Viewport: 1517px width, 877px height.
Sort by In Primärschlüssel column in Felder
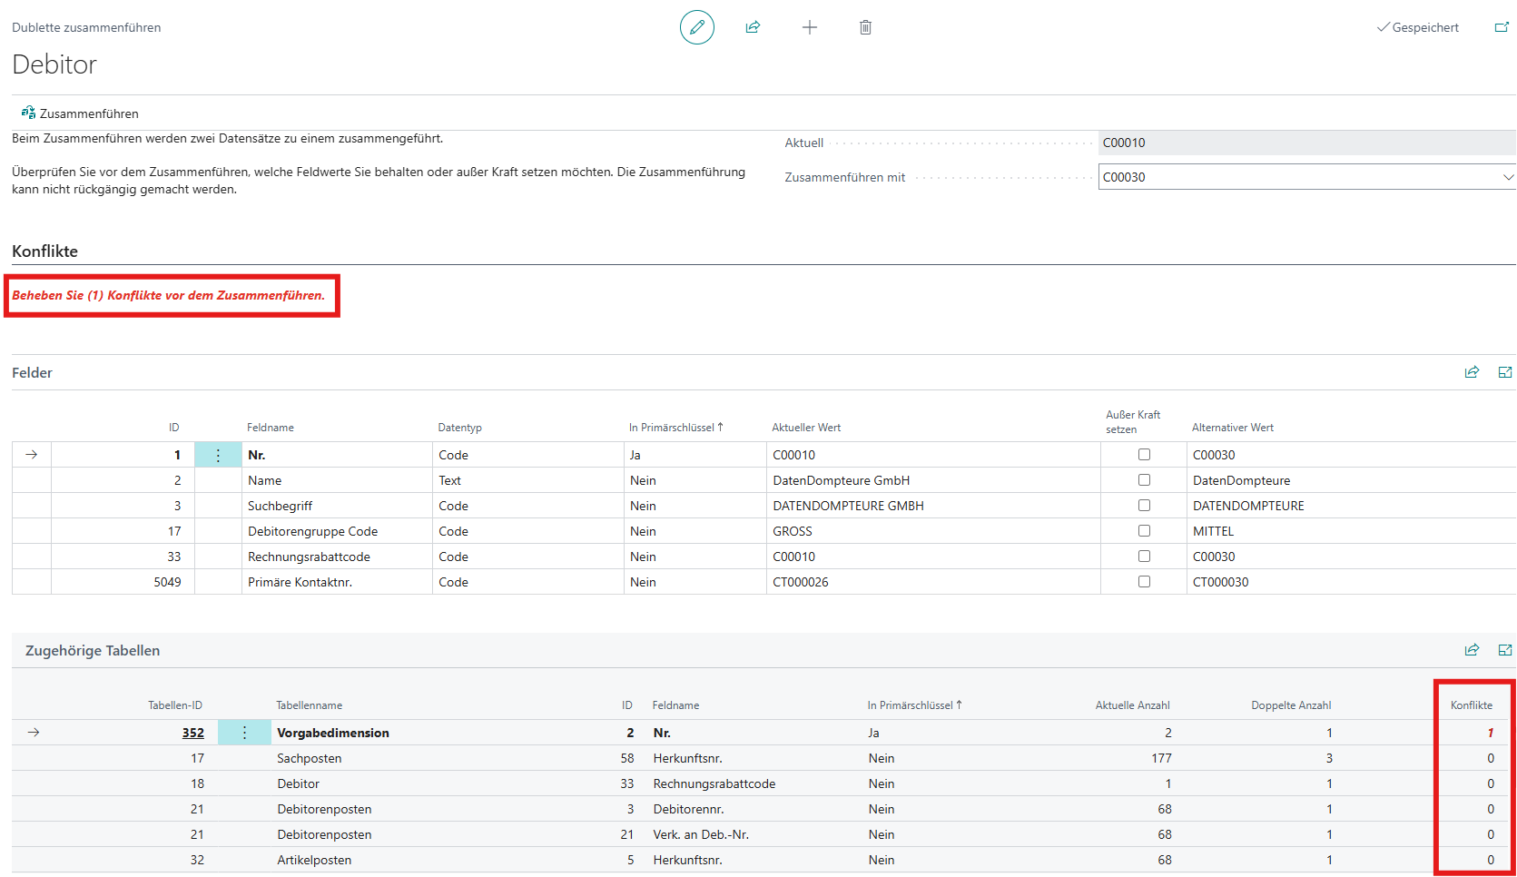tap(675, 428)
